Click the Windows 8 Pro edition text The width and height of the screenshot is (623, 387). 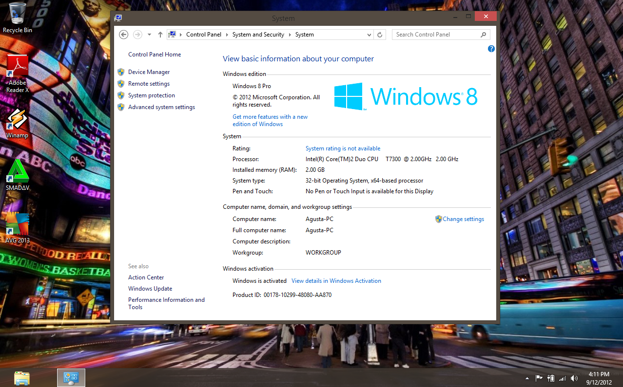(252, 86)
